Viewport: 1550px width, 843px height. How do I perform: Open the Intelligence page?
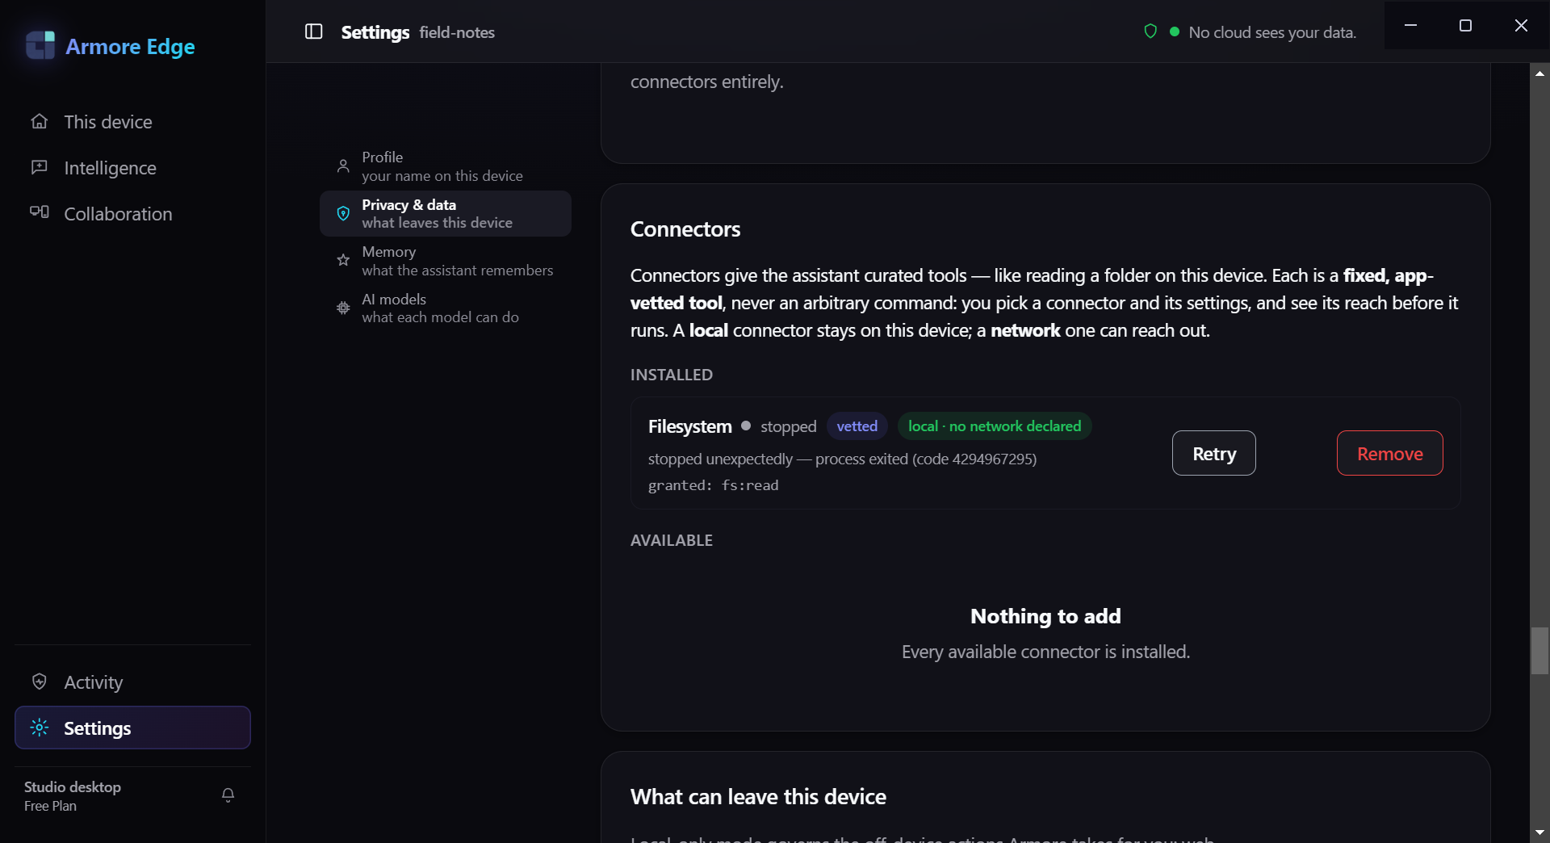coord(132,168)
